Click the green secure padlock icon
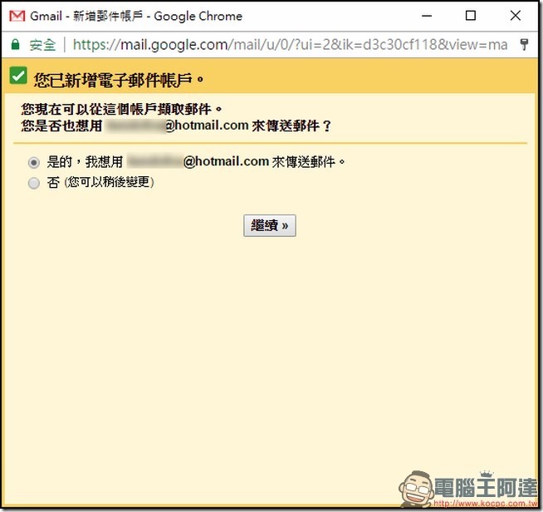 pos(15,45)
